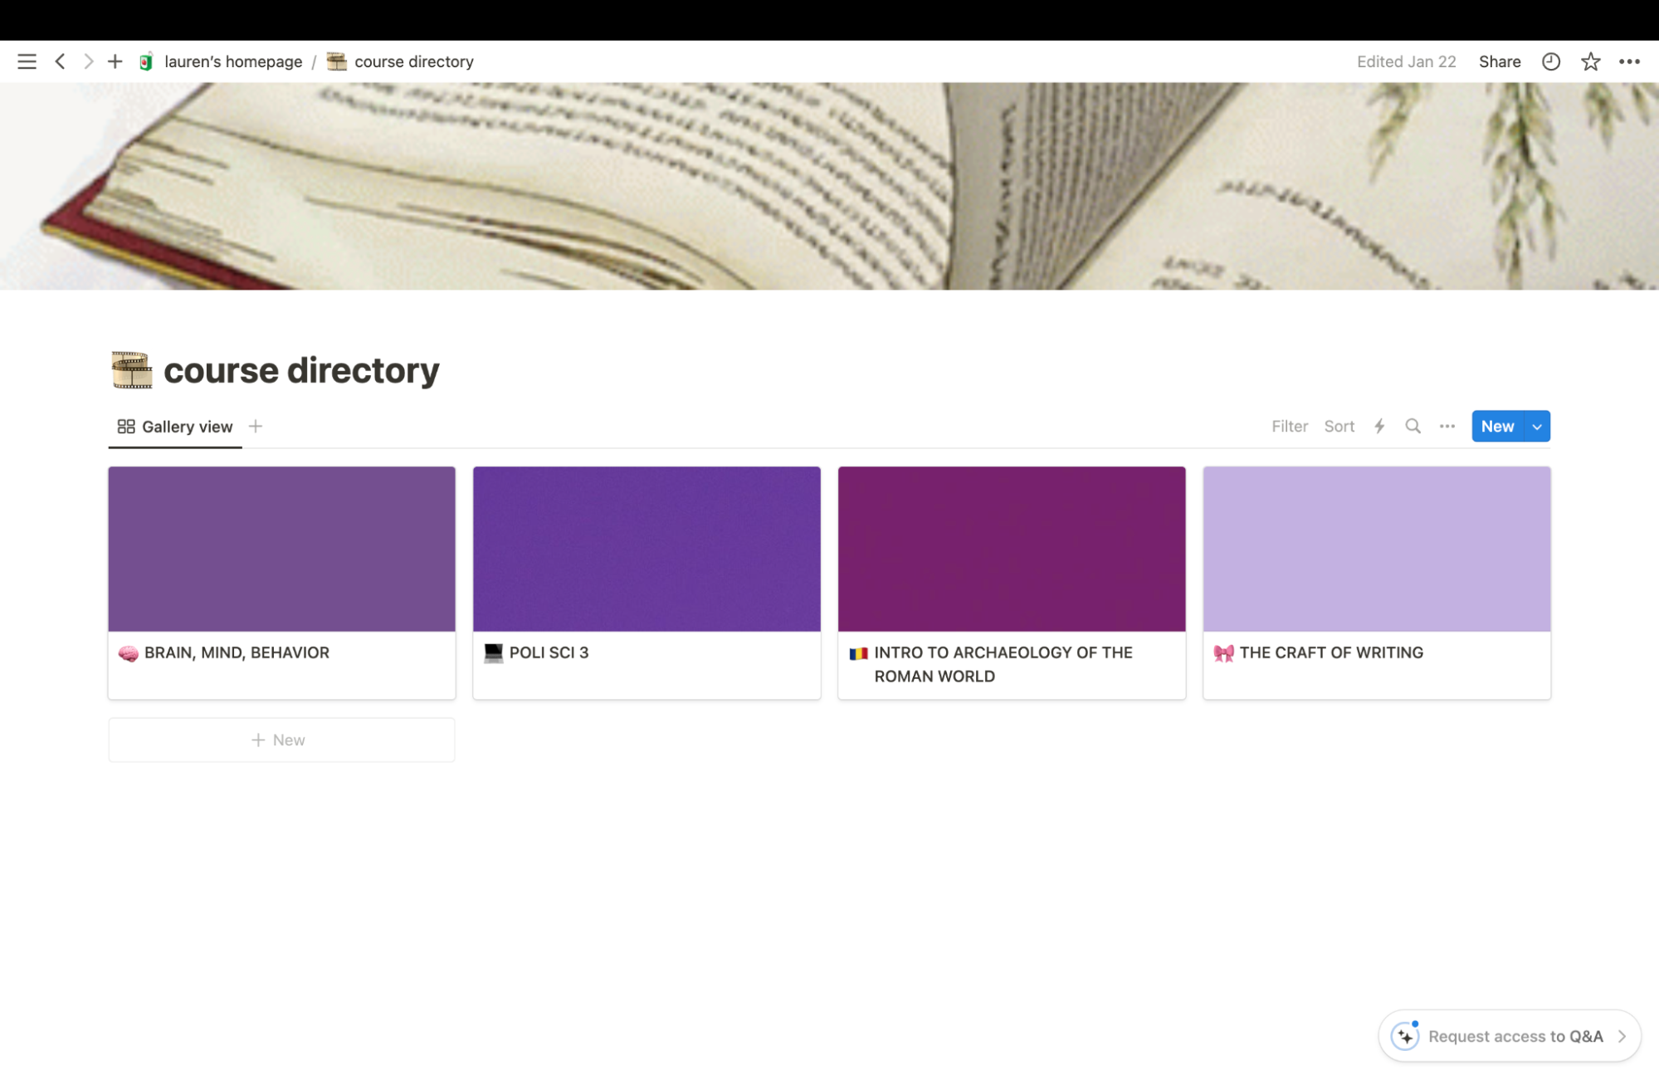Screen dimensions: 1659x1080
Task: Open the database search magnifier icon
Action: [1413, 426]
